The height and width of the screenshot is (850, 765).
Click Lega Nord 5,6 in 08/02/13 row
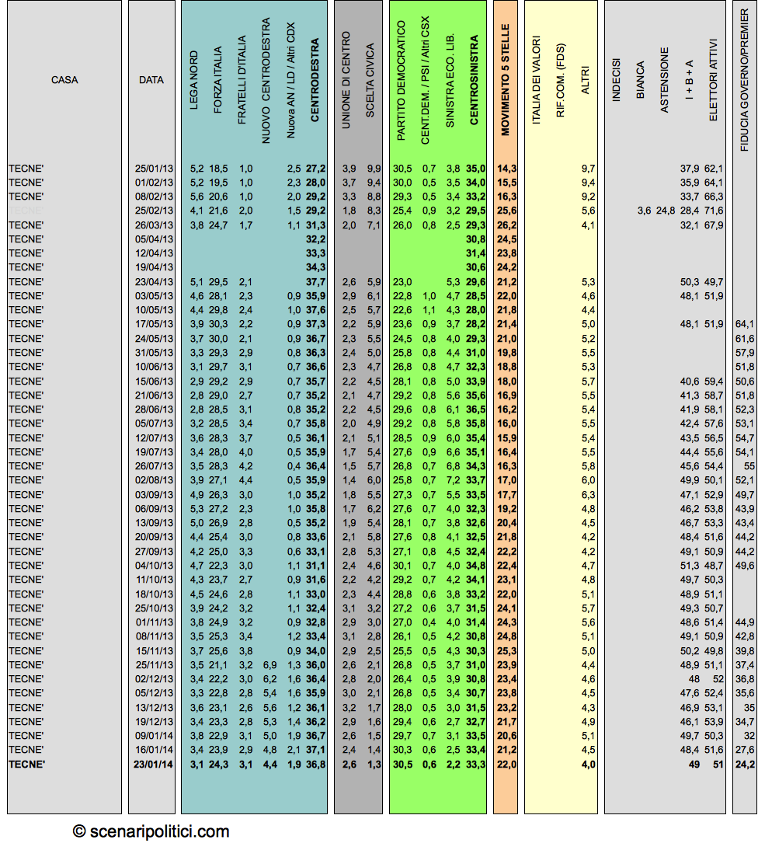click(196, 197)
